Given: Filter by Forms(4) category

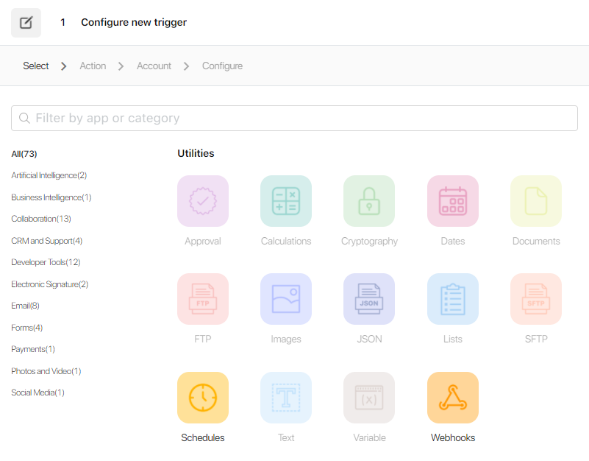Looking at the screenshot, I should point(27,328).
